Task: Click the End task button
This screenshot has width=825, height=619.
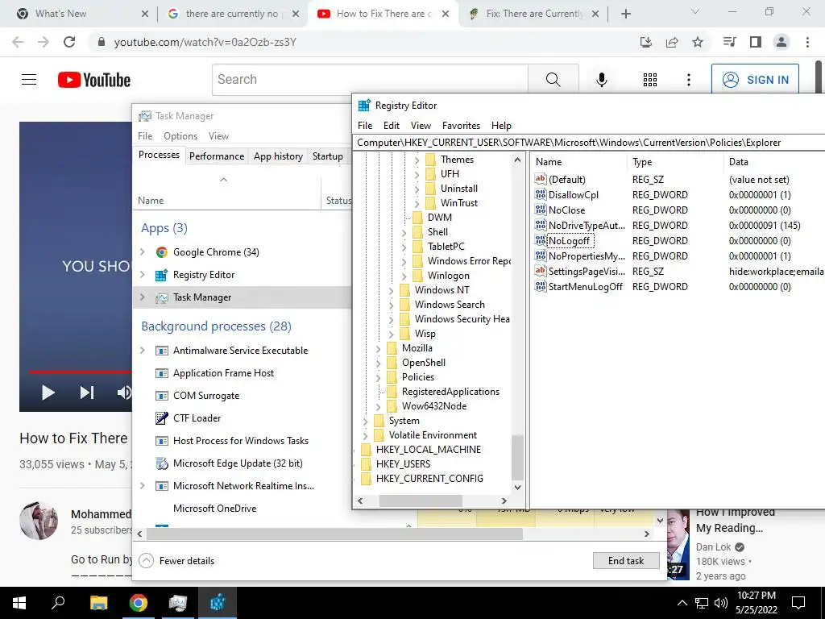Action: click(625, 561)
